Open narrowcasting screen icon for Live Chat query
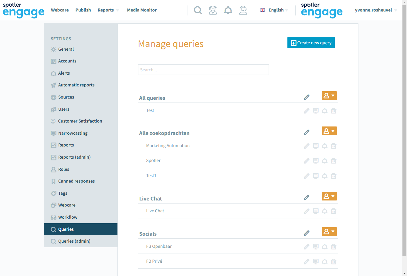 tap(316, 211)
